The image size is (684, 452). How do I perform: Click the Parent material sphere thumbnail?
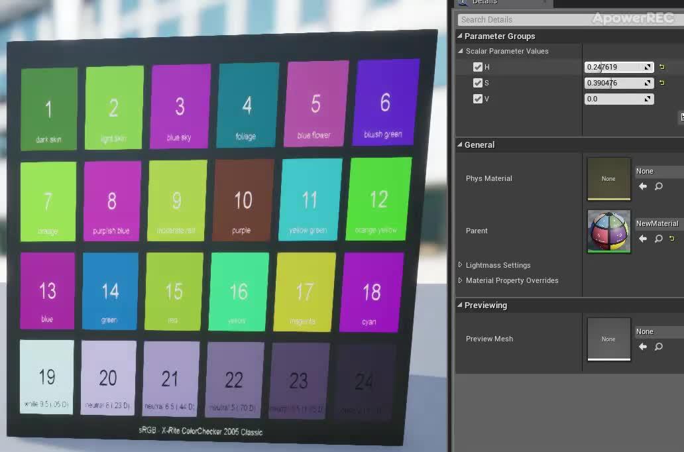[x=609, y=231]
